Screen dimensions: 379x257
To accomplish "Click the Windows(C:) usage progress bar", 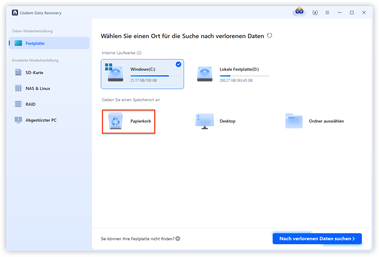I will click(x=155, y=76).
